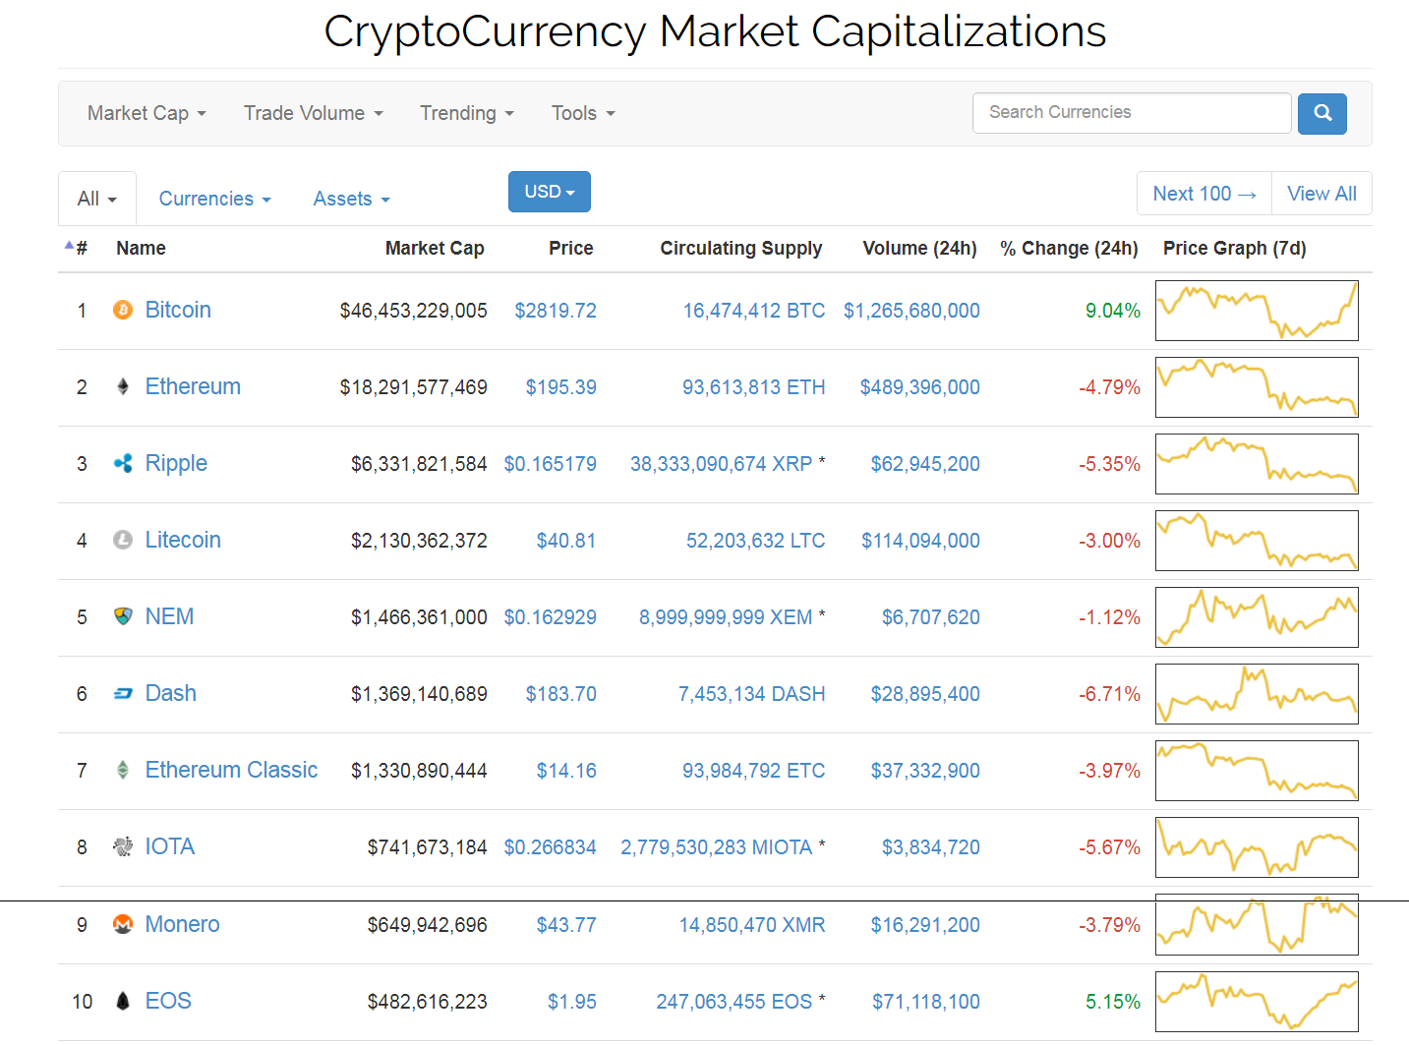Viewport: 1409px width, 1045px height.
Task: Open Dash 7d price graph
Action: coord(1257,694)
